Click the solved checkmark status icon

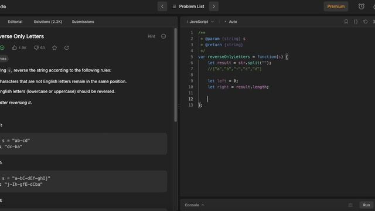coord(2,47)
